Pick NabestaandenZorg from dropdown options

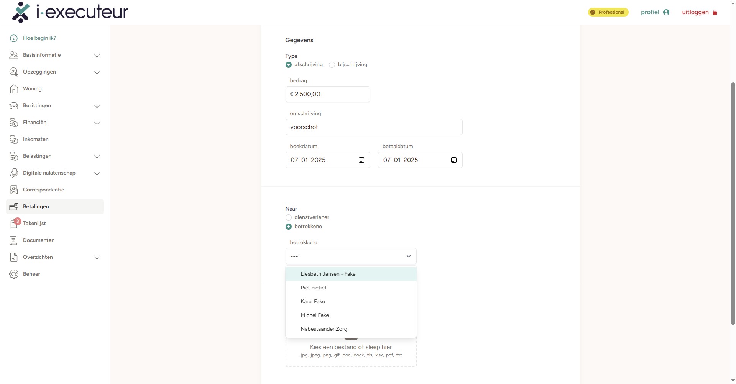click(324, 329)
